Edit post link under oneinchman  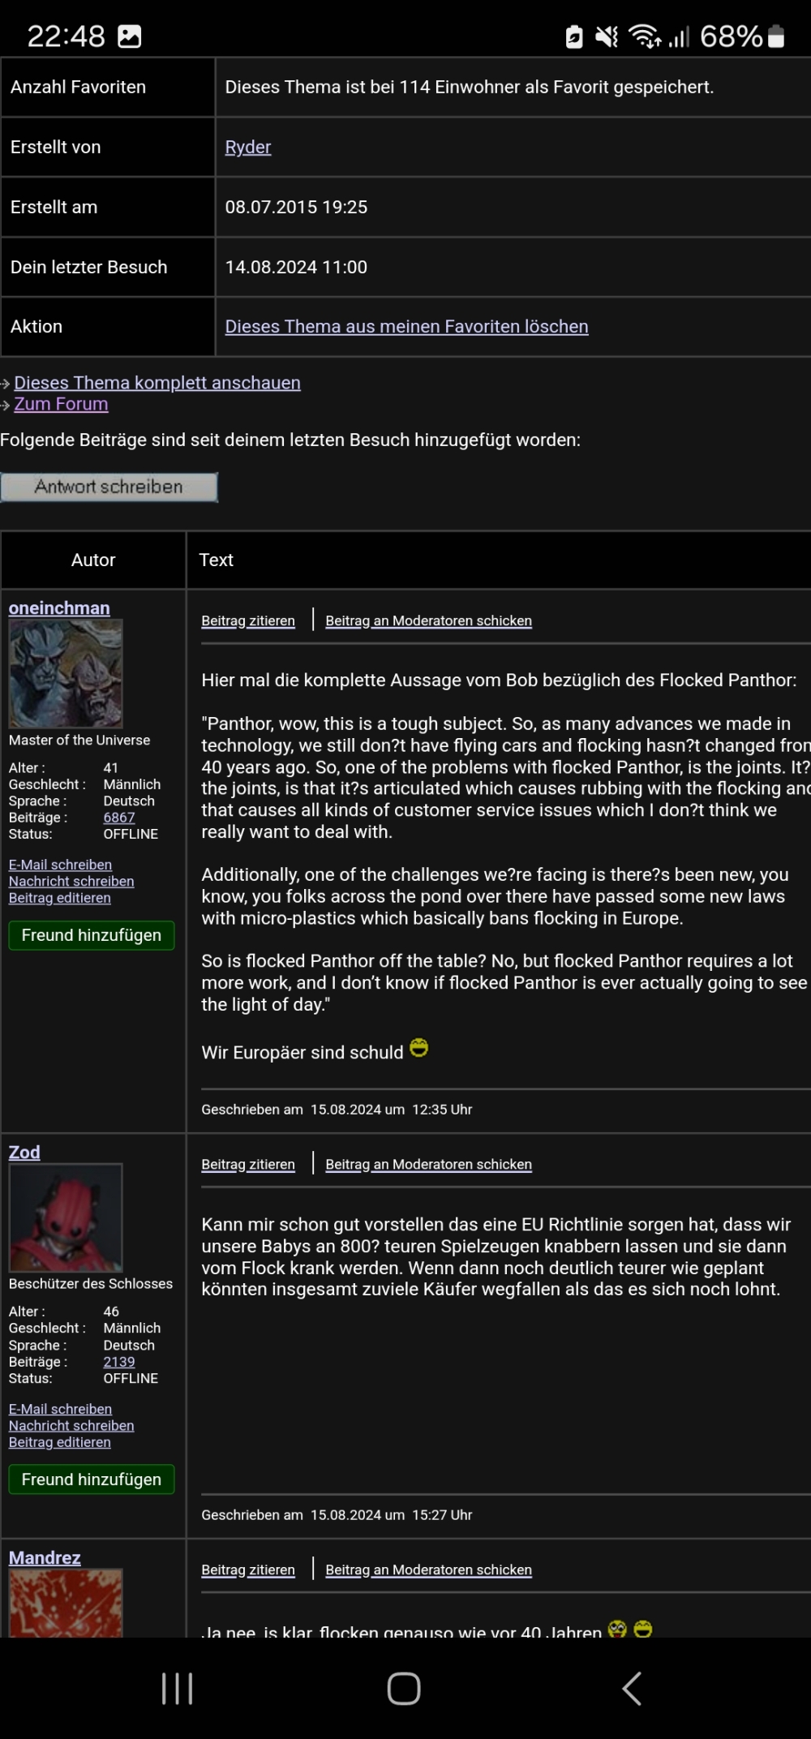click(59, 898)
